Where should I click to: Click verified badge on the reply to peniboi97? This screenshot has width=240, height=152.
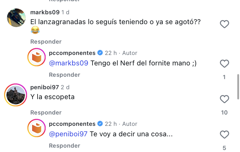pyautogui.click(x=100, y=124)
